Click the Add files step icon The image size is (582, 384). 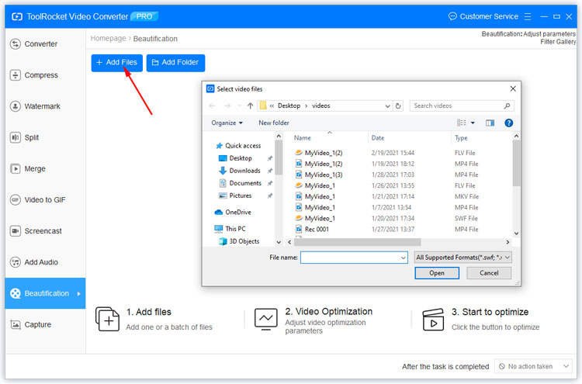[107, 319]
